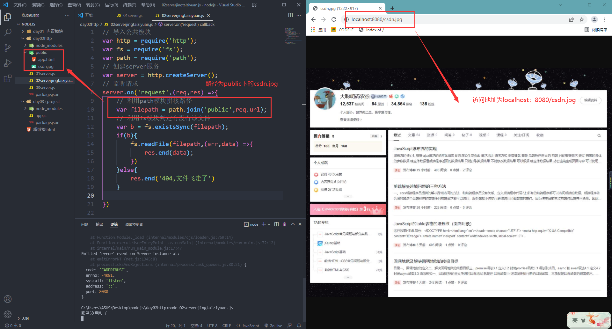The height and width of the screenshot is (329, 612).
Task: Open editor More Actions menu
Action: click(299, 15)
